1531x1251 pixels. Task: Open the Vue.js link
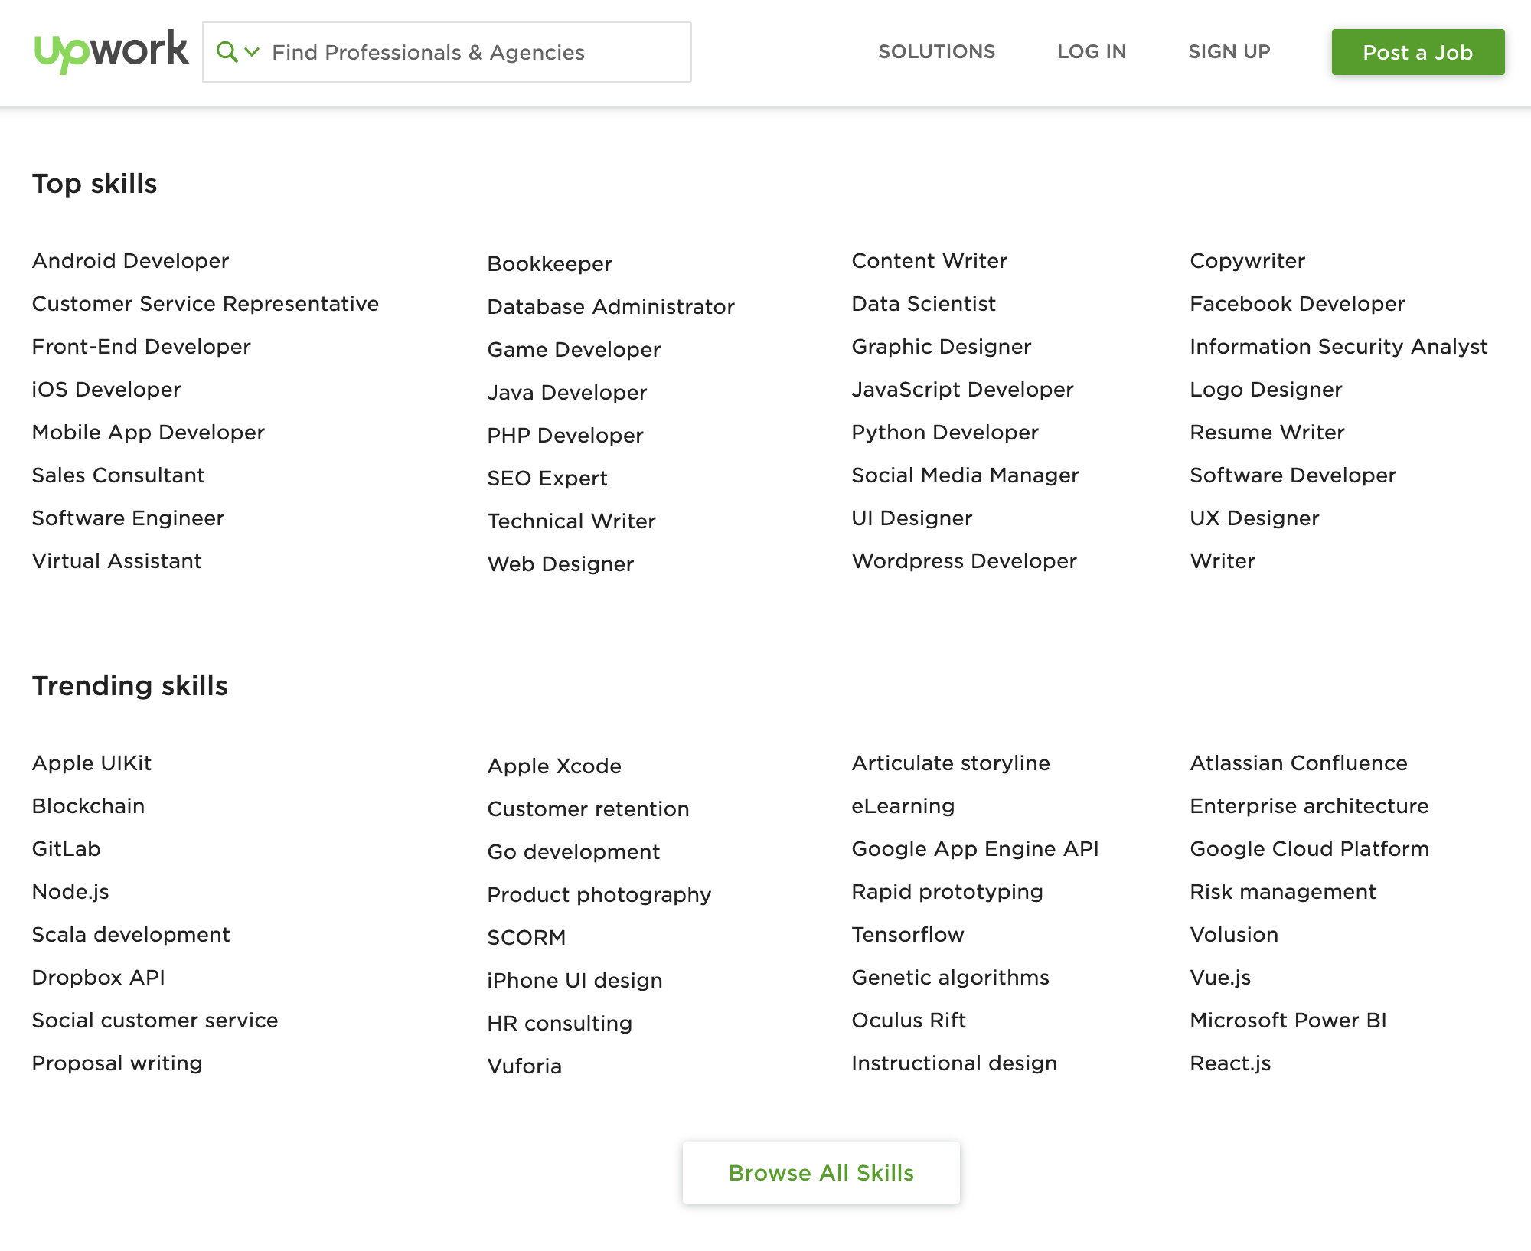[1220, 978]
